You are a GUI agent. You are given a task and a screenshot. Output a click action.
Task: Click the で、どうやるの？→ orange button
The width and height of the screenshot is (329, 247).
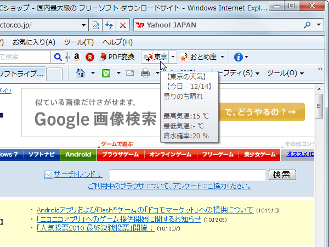(262, 112)
